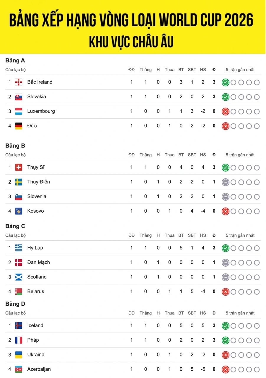Click the red loss icon for Belarus
This screenshot has height=378, width=266.
point(226,292)
